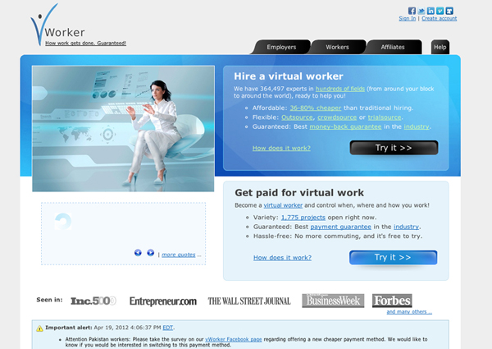This screenshot has width=492, height=349.
Task: Open The Wall Street Journal logo
Action: pos(249,301)
